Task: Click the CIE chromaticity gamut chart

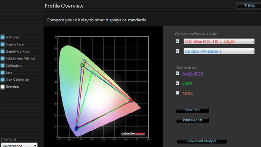Action: tap(103, 87)
